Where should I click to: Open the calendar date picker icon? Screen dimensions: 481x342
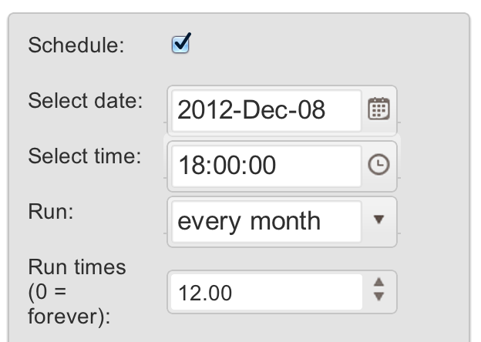coord(378,109)
